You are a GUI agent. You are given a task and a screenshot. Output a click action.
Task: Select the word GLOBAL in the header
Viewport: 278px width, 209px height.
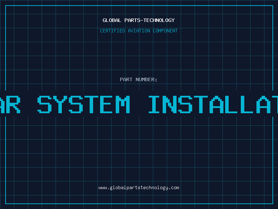(x=111, y=20)
